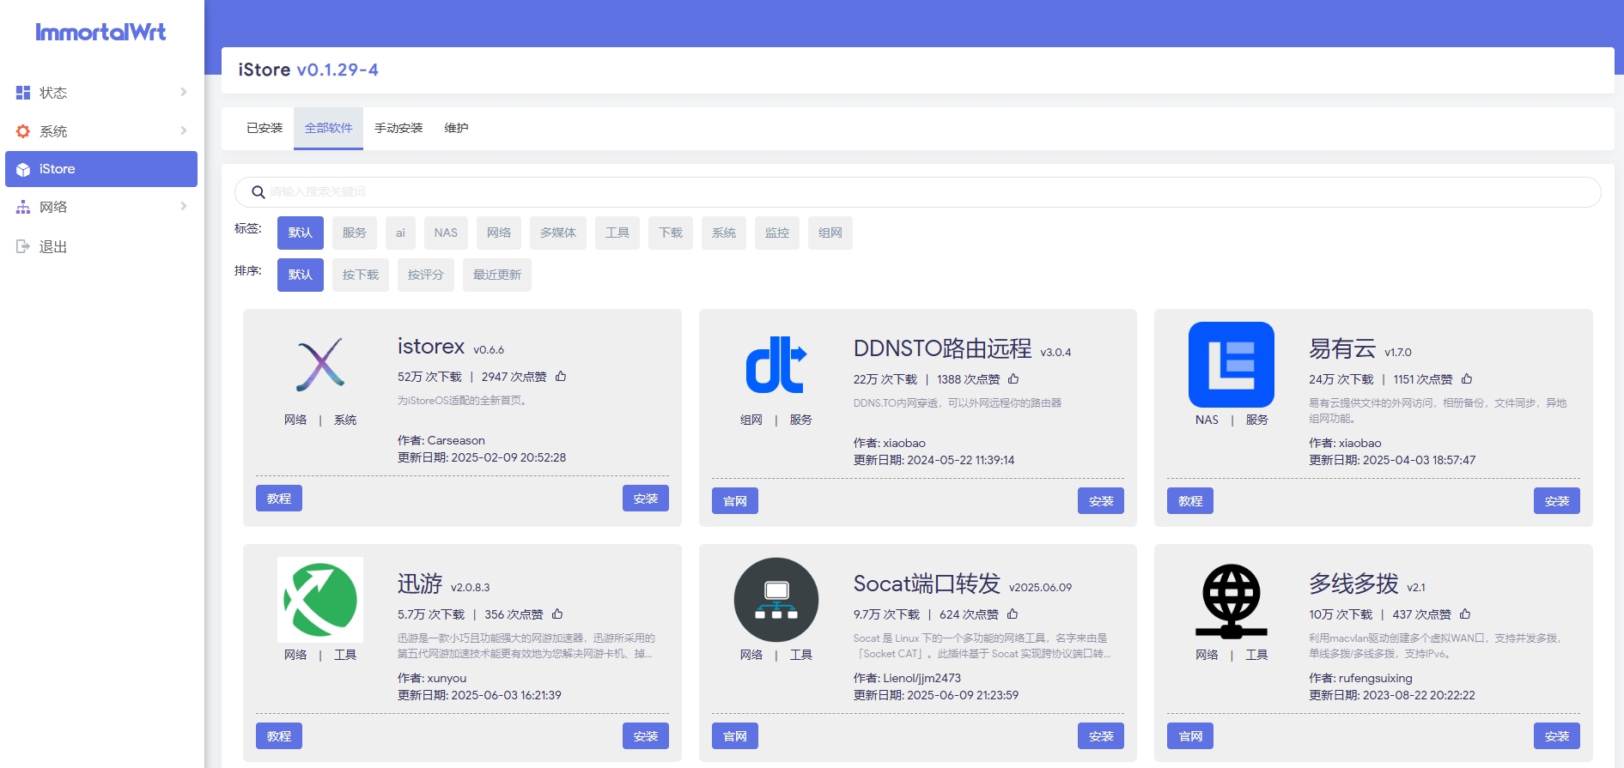Click the 退出 logout icon
The width and height of the screenshot is (1624, 768).
23,246
